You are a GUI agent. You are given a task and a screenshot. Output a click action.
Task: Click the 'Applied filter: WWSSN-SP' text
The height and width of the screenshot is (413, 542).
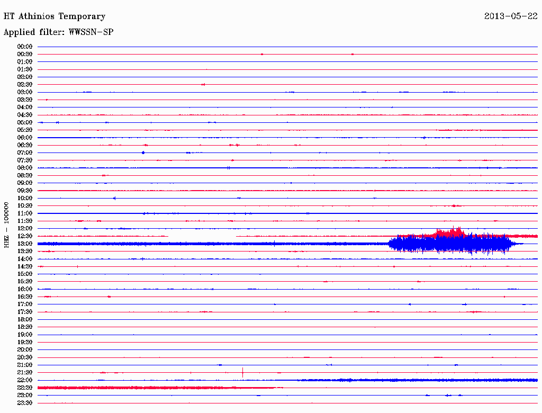point(58,32)
